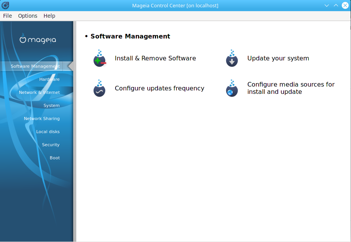351x242 pixels.
Task: Click the Mageia logo in the sidebar
Action: coord(37,39)
